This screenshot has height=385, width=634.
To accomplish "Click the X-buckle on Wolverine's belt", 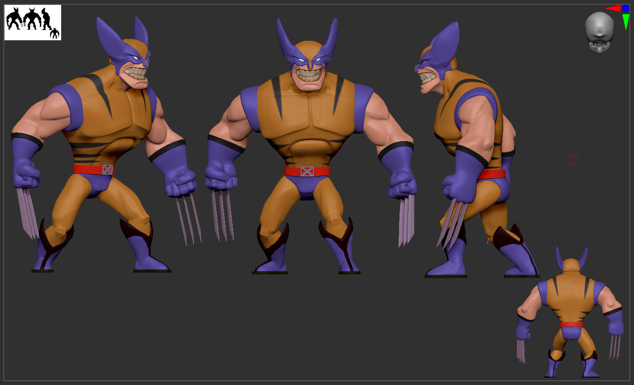I will coord(307,170).
